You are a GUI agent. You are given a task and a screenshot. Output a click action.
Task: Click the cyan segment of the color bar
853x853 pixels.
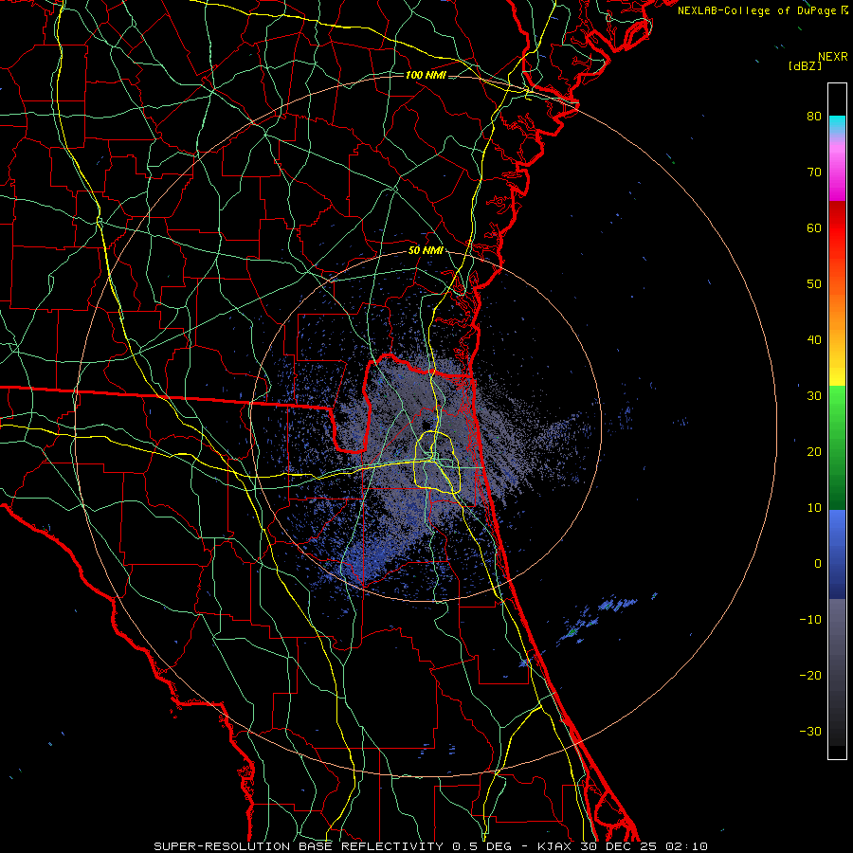(x=837, y=124)
